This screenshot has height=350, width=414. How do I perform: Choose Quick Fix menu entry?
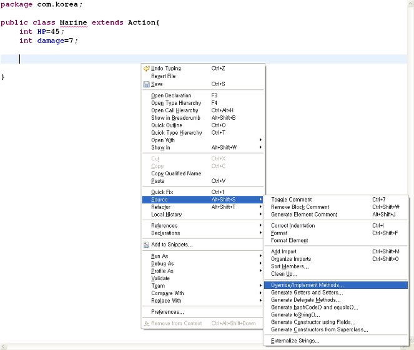203,192
